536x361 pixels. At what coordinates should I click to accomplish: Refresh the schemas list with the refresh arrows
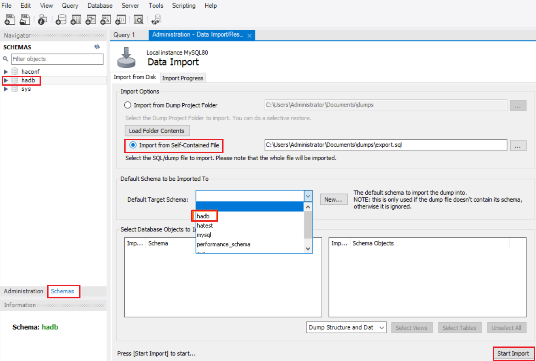pos(97,47)
